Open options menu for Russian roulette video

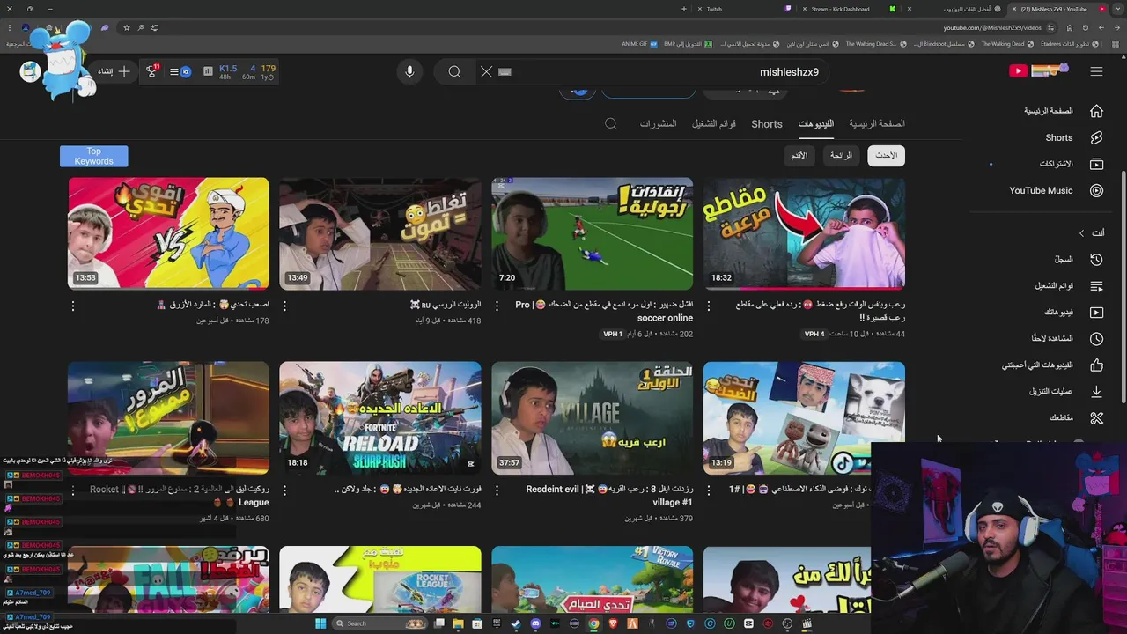[x=284, y=306]
